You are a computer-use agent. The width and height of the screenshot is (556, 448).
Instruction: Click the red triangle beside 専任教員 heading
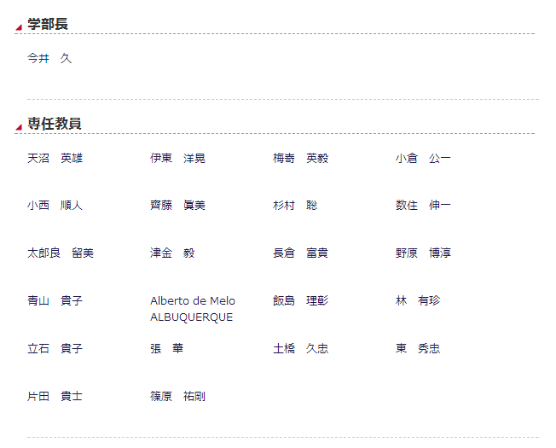(19, 128)
